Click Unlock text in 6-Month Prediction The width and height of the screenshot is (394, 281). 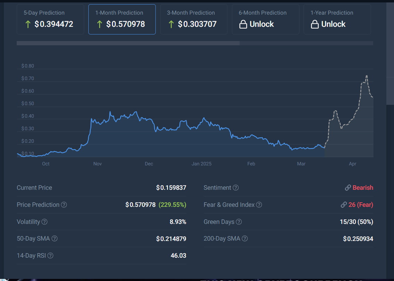[x=262, y=24]
